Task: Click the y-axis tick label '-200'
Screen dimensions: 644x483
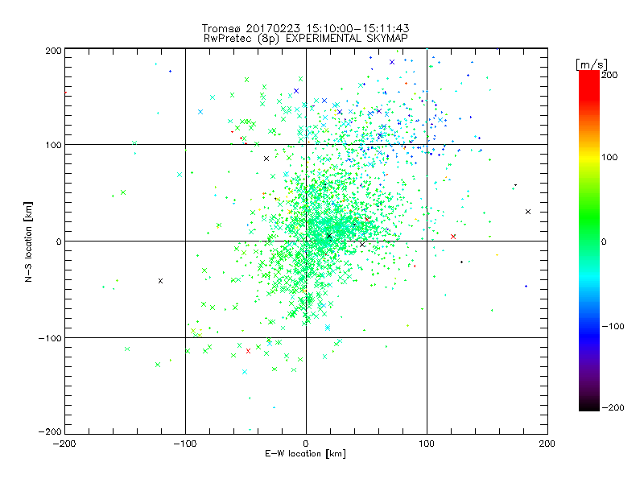Action: (50, 431)
